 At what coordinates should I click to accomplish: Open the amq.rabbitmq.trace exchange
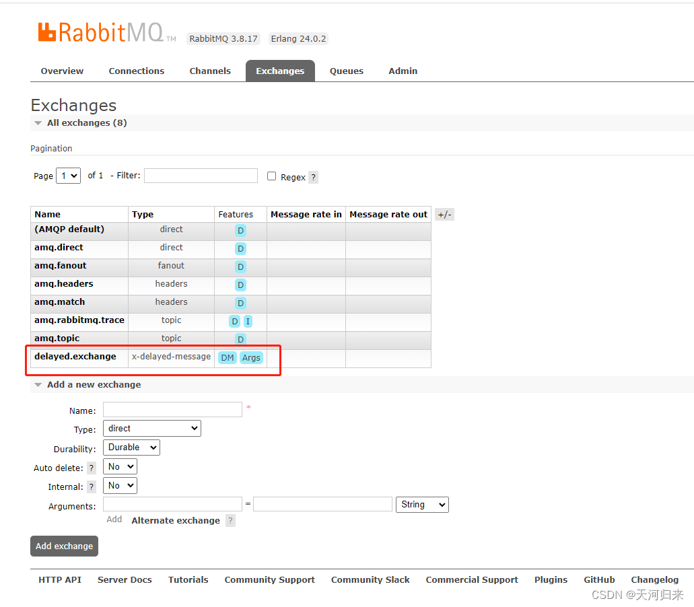(x=79, y=320)
